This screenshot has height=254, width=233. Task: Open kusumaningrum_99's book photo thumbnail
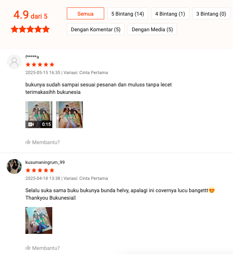pos(39,220)
